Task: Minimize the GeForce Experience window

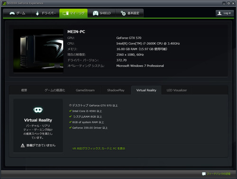Action: [224, 3]
